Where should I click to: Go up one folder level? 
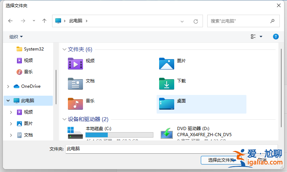[x=44, y=21]
